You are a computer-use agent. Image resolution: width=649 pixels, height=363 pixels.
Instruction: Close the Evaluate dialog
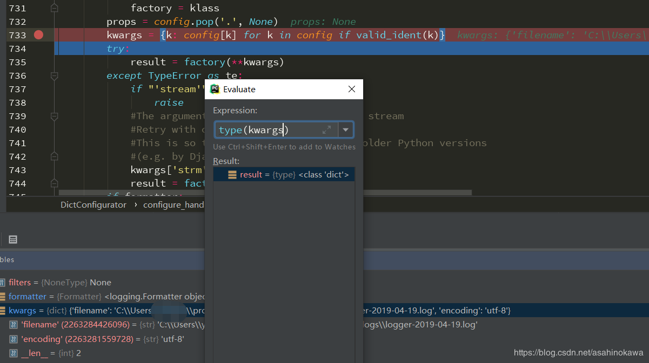point(352,89)
